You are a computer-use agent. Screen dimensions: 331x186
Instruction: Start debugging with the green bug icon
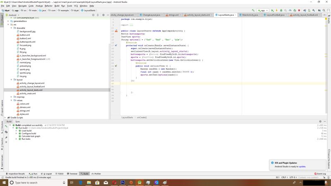click(281, 10)
